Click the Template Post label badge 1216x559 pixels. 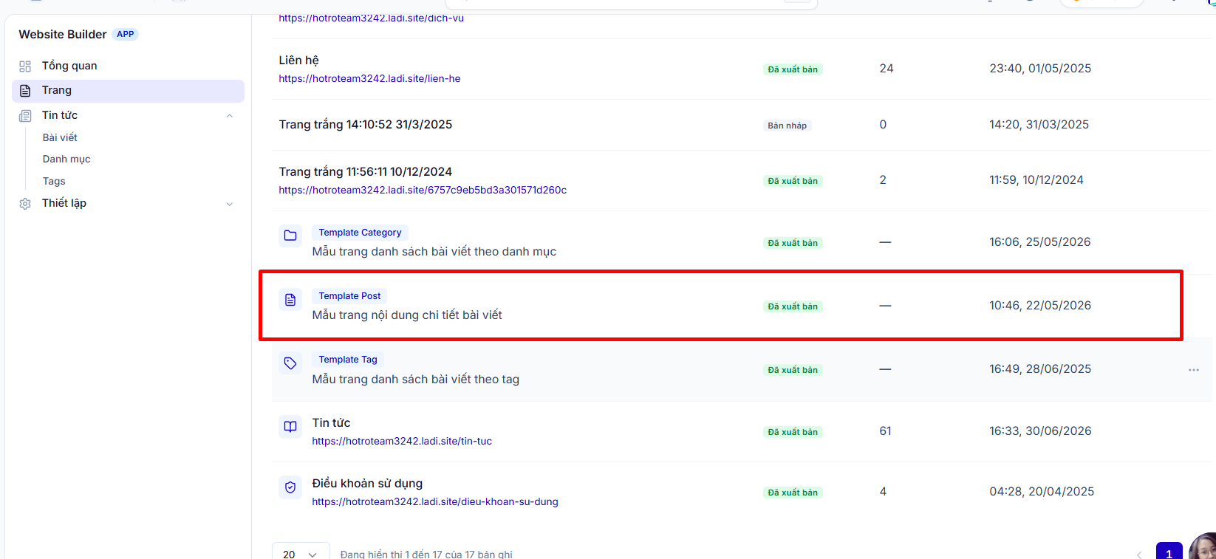coord(349,296)
